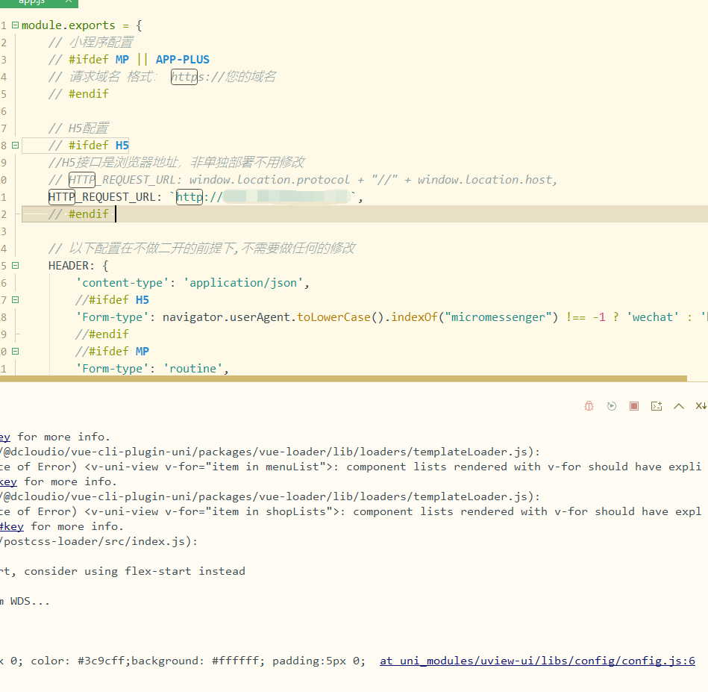Open the '#key' link below the shopLists warning
The height and width of the screenshot is (692, 708).
pos(12,527)
